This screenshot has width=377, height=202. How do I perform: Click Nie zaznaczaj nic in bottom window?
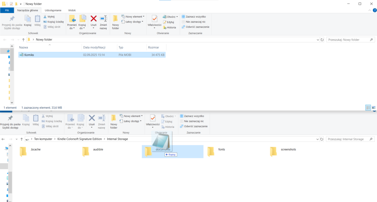pyautogui.click(x=192, y=121)
